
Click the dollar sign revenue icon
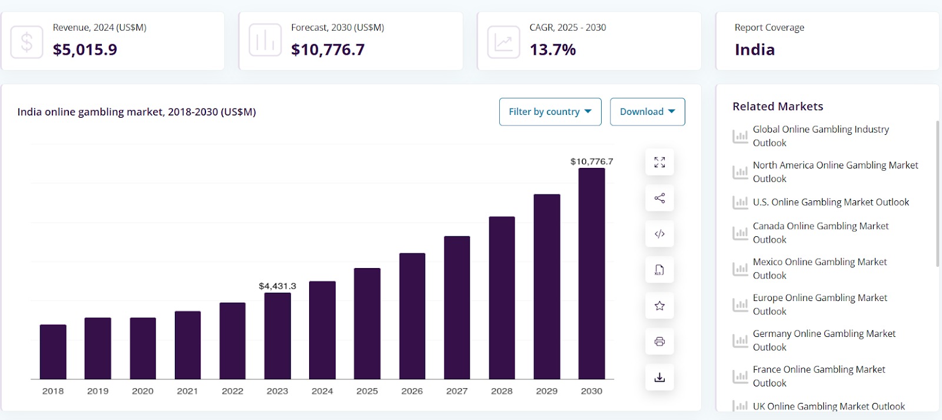point(26,42)
